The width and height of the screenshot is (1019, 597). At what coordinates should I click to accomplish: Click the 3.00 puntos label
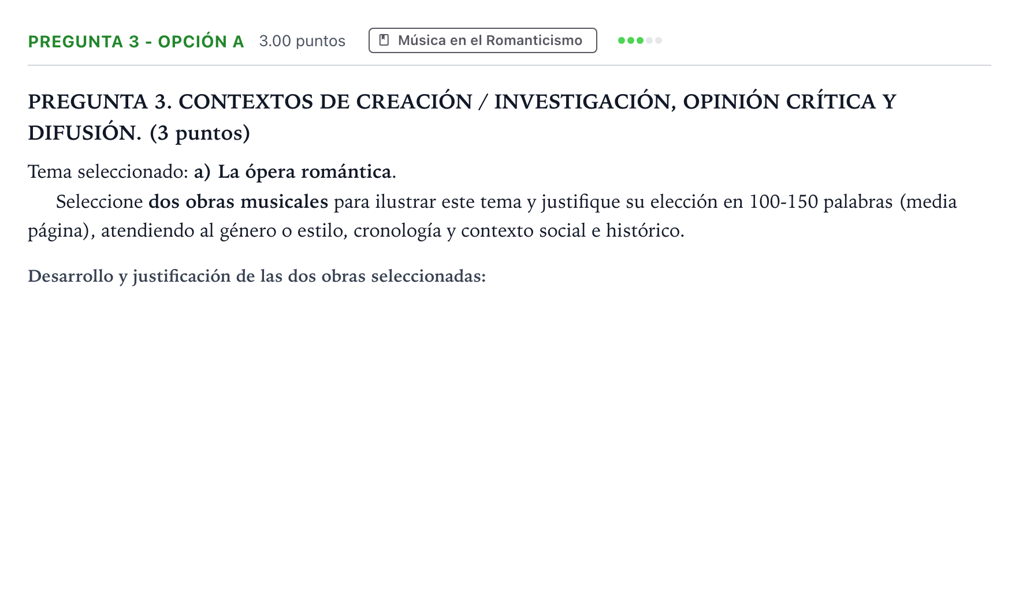(302, 41)
